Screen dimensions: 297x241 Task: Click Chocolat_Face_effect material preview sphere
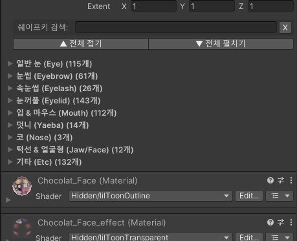coord(22,228)
